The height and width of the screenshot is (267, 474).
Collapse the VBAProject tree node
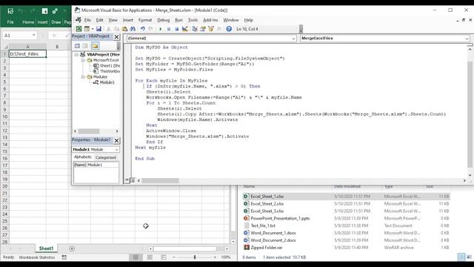coord(76,54)
